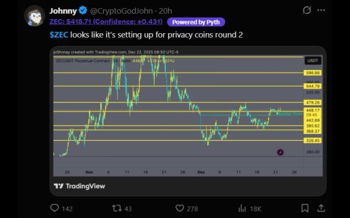Click the display name Johnny
This screenshot has height=218, width=350.
[x=63, y=10]
